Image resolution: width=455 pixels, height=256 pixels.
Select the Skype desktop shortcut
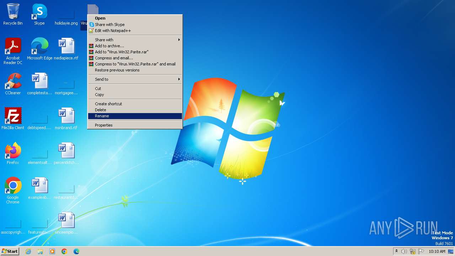coord(39,14)
